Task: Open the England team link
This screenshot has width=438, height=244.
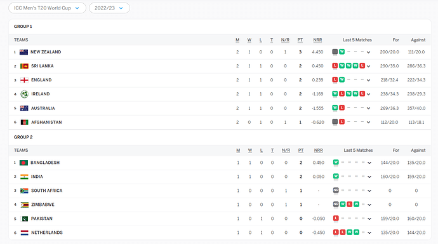Action: (41, 80)
